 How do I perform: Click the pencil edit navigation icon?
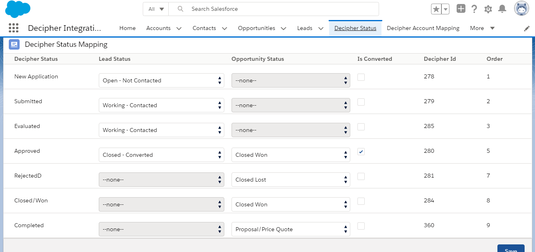527,28
